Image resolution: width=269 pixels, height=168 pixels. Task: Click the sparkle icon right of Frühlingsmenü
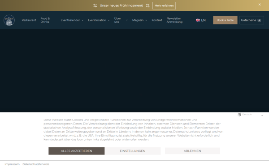[148, 6]
